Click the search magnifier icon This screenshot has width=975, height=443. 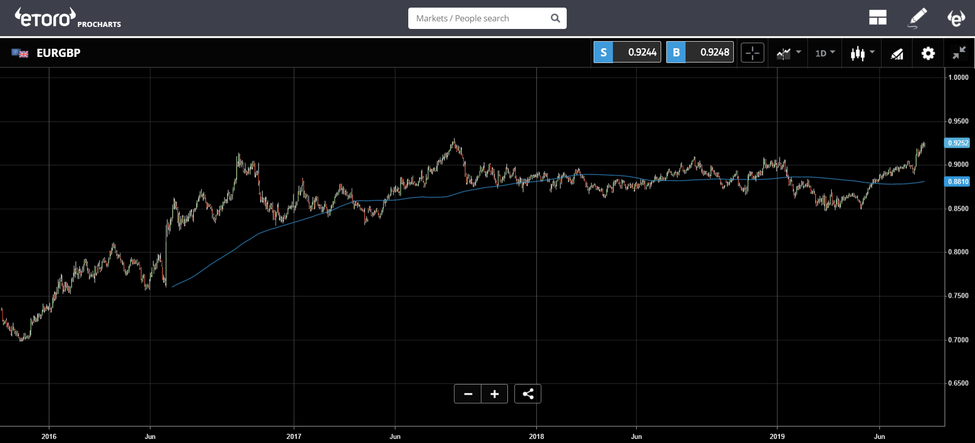(x=556, y=18)
